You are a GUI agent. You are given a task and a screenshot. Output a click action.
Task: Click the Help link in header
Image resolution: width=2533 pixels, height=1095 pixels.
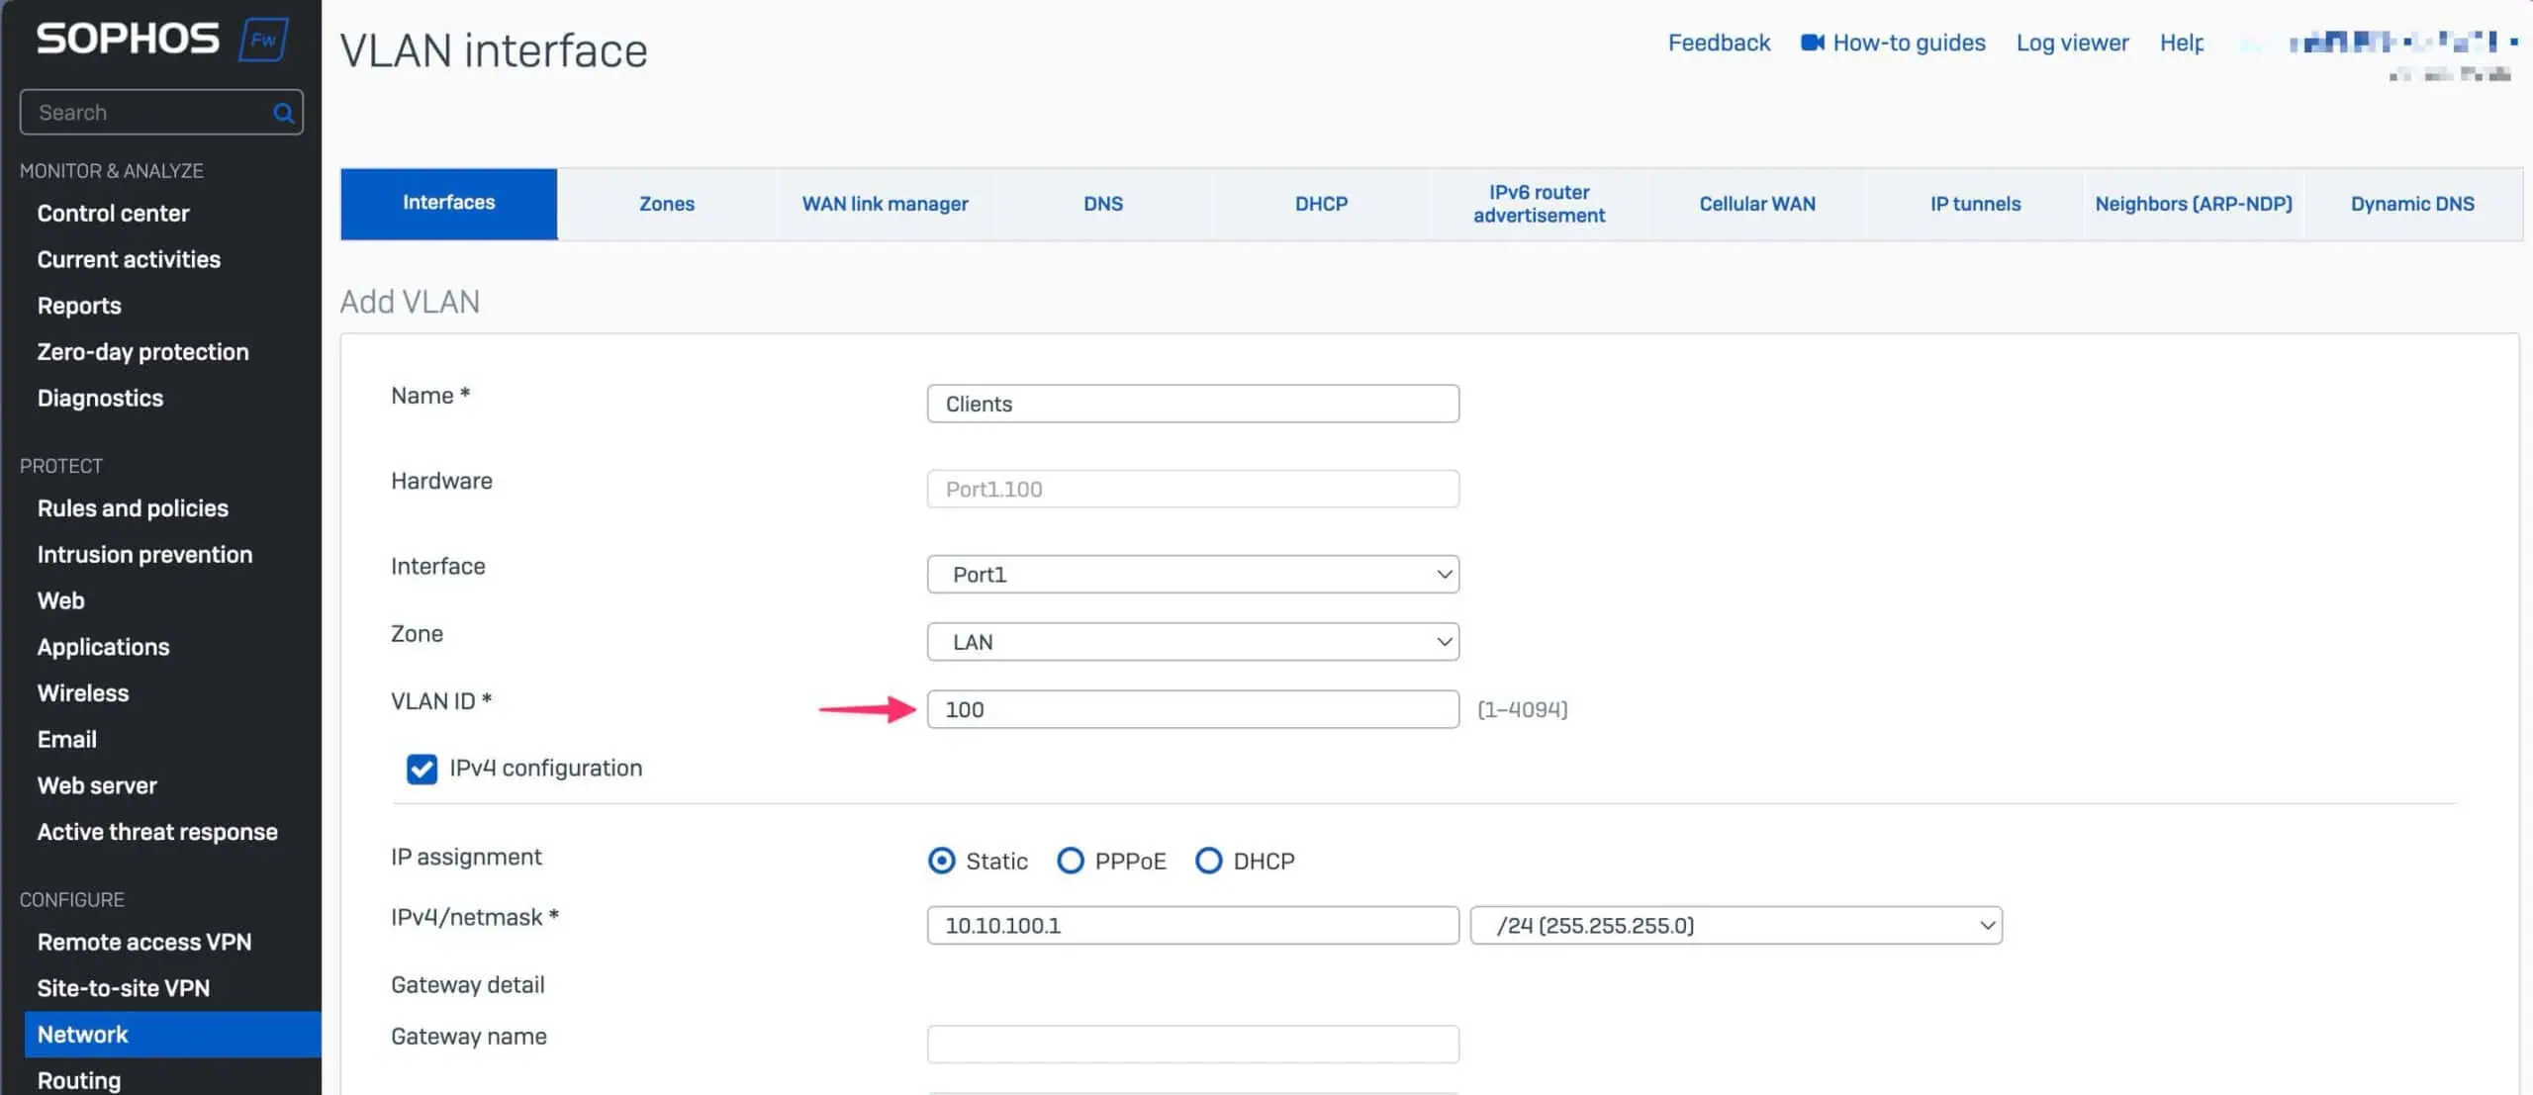pos(2182,43)
